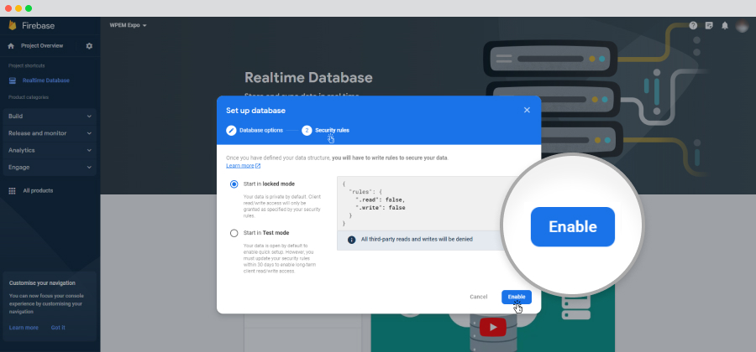Dismiss the tip with Got it

[x=58, y=328]
